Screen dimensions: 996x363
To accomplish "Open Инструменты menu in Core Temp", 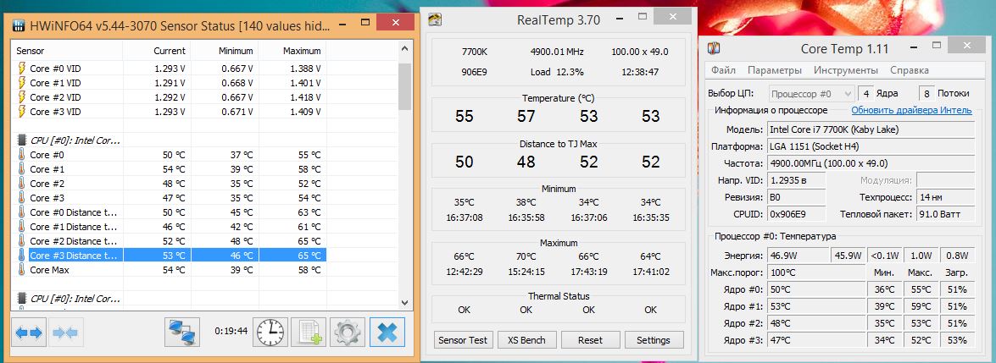I will tap(845, 70).
